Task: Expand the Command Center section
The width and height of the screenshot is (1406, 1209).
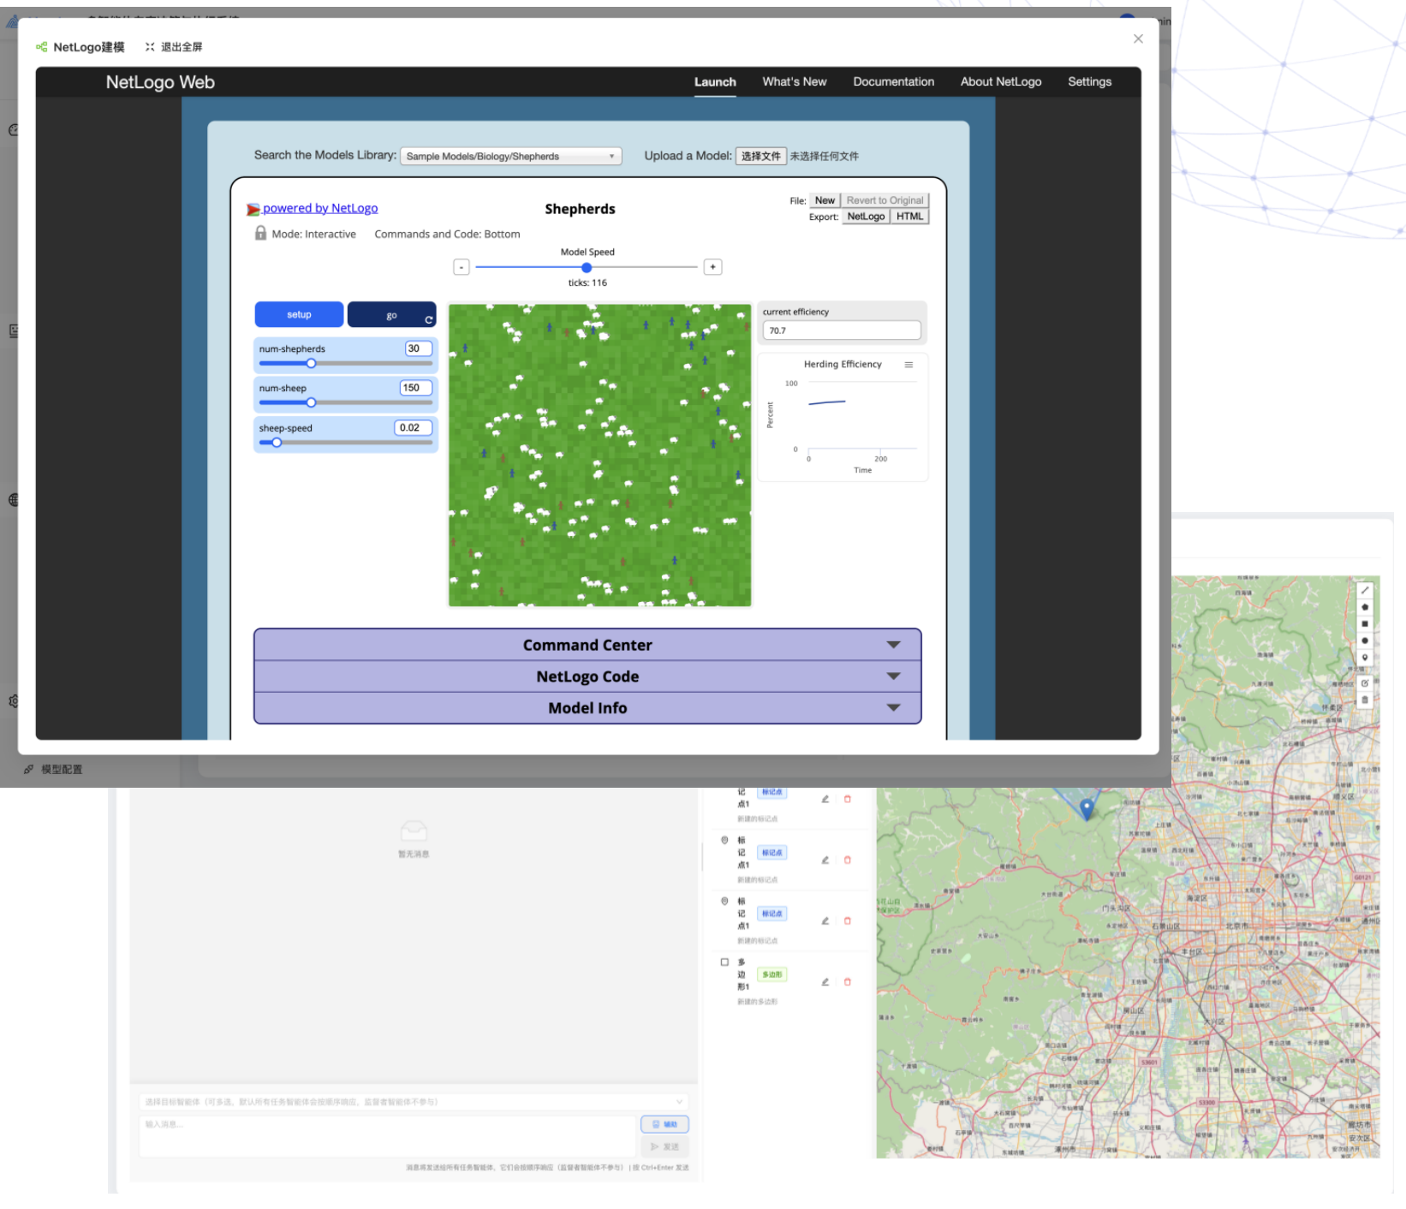Action: pyautogui.click(x=587, y=645)
